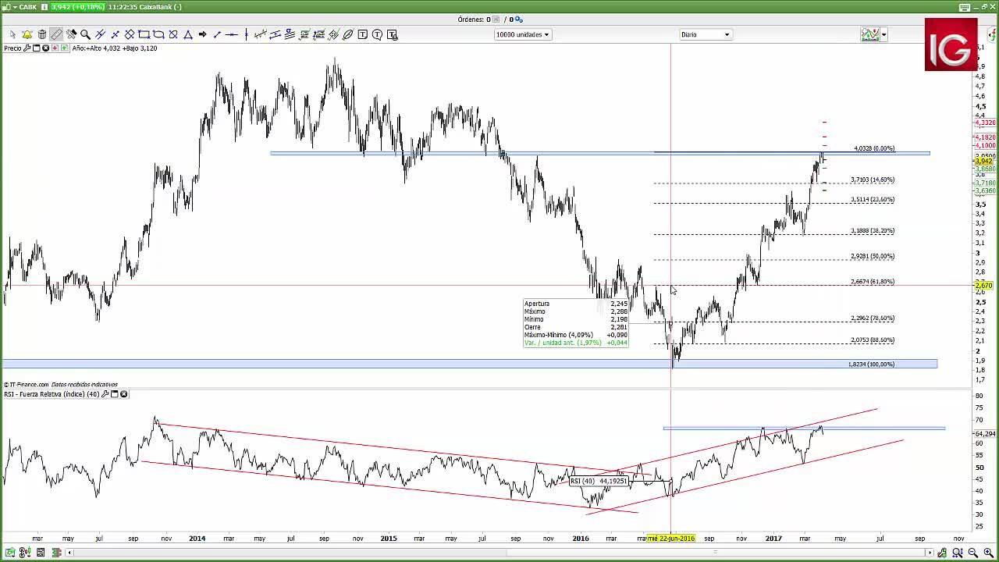Close the Precio panel with X icon

(x=45, y=48)
